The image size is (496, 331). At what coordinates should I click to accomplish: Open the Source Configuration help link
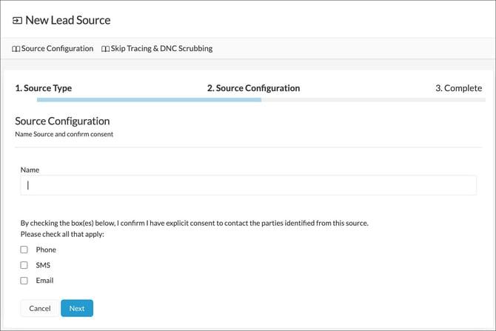point(57,49)
